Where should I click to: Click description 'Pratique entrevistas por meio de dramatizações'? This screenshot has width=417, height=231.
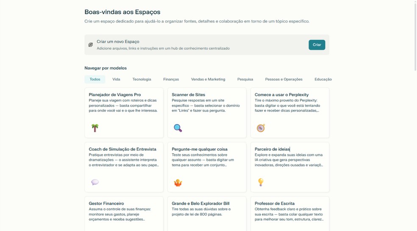(x=124, y=160)
